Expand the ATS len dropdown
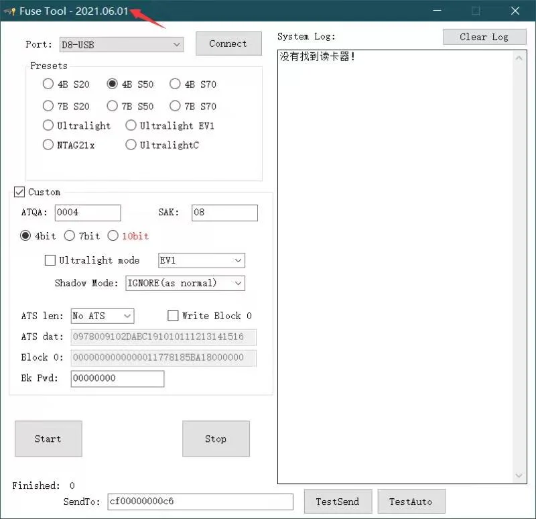 pos(103,316)
